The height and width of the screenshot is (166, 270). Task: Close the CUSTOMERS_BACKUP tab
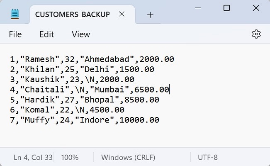tap(122, 14)
